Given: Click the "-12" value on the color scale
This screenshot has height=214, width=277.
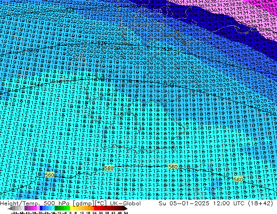Looking at the screenshot, I should (58, 213).
